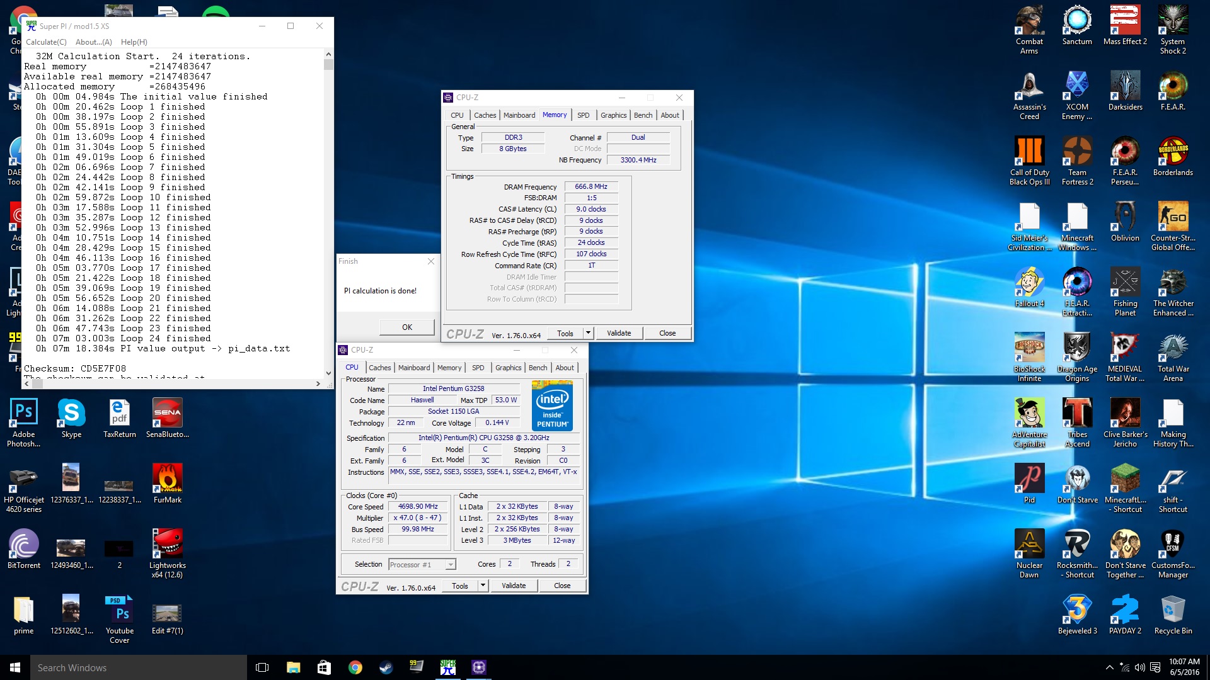Open the Rocksmith shortcut icon
This screenshot has height=680, width=1210.
1077,553
